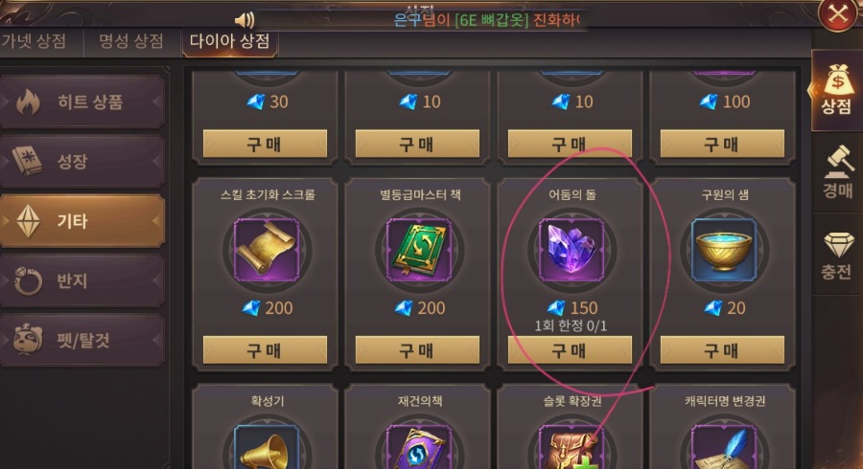The width and height of the screenshot is (863, 469).
Task: Open the 상점 money bag sidebar icon
Action: coord(837,90)
